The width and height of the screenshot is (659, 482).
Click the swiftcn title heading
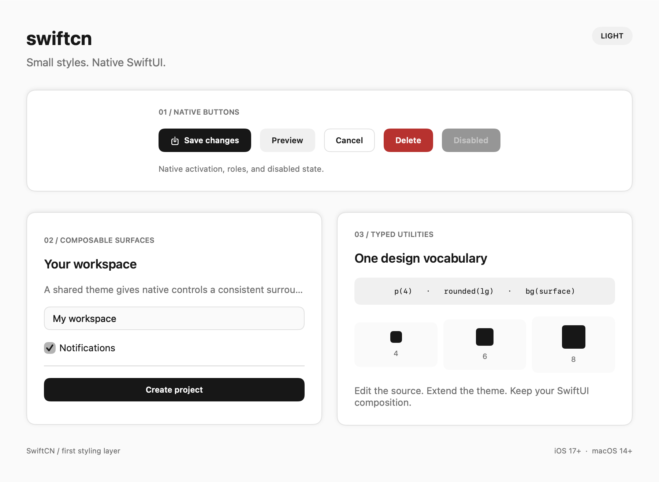[59, 38]
